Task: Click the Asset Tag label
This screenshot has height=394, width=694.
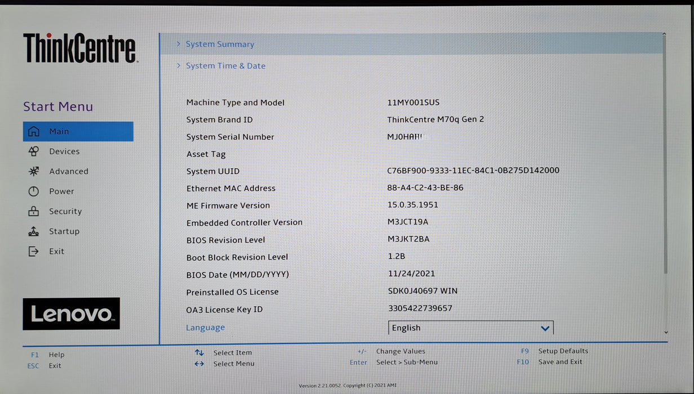Action: [206, 154]
